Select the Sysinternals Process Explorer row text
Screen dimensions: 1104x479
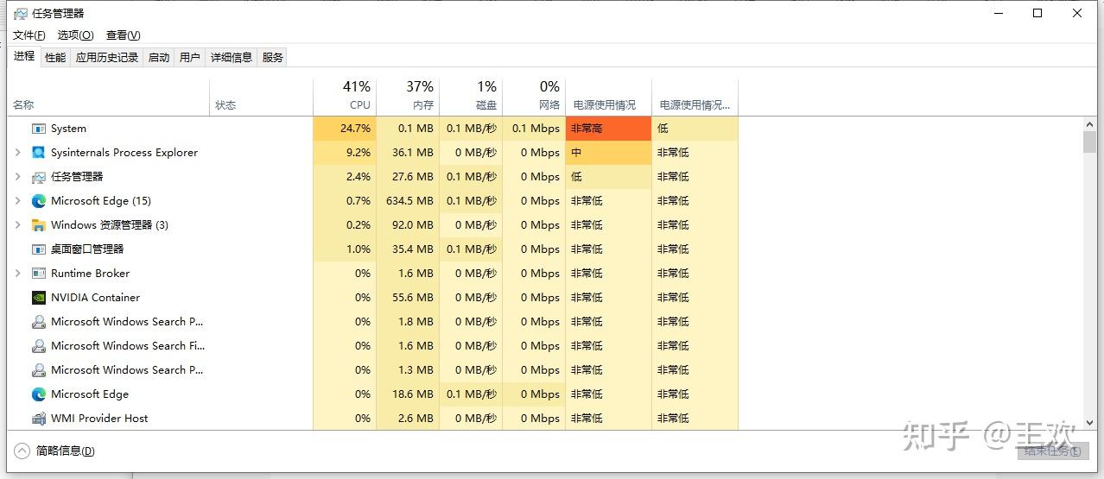point(124,153)
